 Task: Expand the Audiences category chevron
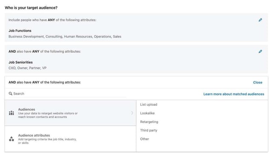(x=132, y=113)
